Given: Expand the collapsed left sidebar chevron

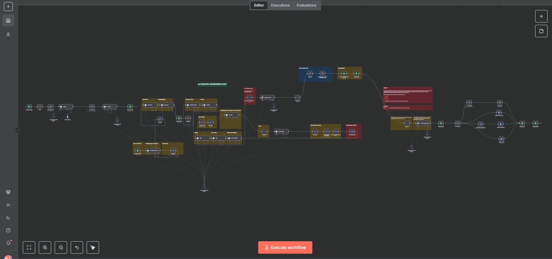Looking at the screenshot, I should pyautogui.click(x=18, y=130).
